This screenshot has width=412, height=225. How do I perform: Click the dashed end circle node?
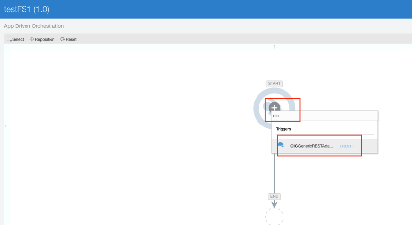(x=274, y=216)
